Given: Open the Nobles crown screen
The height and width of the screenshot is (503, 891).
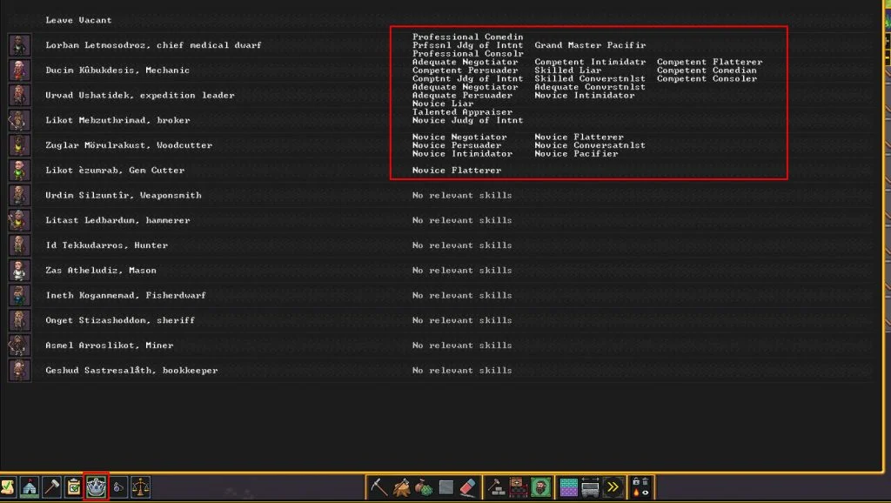Looking at the screenshot, I should [94, 487].
